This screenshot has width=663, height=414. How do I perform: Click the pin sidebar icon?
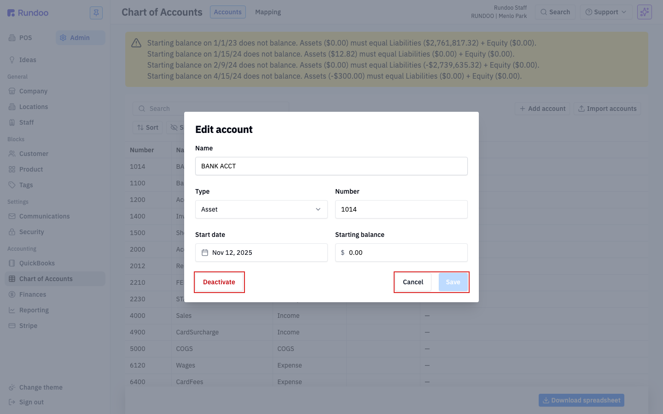96,12
